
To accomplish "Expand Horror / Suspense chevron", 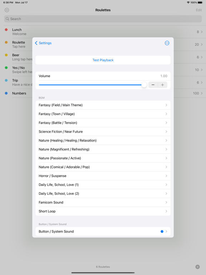I will tap(166, 176).
